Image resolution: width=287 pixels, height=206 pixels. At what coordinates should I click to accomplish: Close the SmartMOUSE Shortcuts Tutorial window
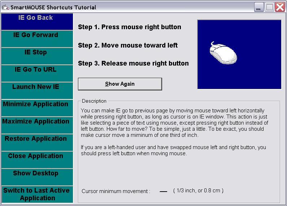click(x=280, y=7)
